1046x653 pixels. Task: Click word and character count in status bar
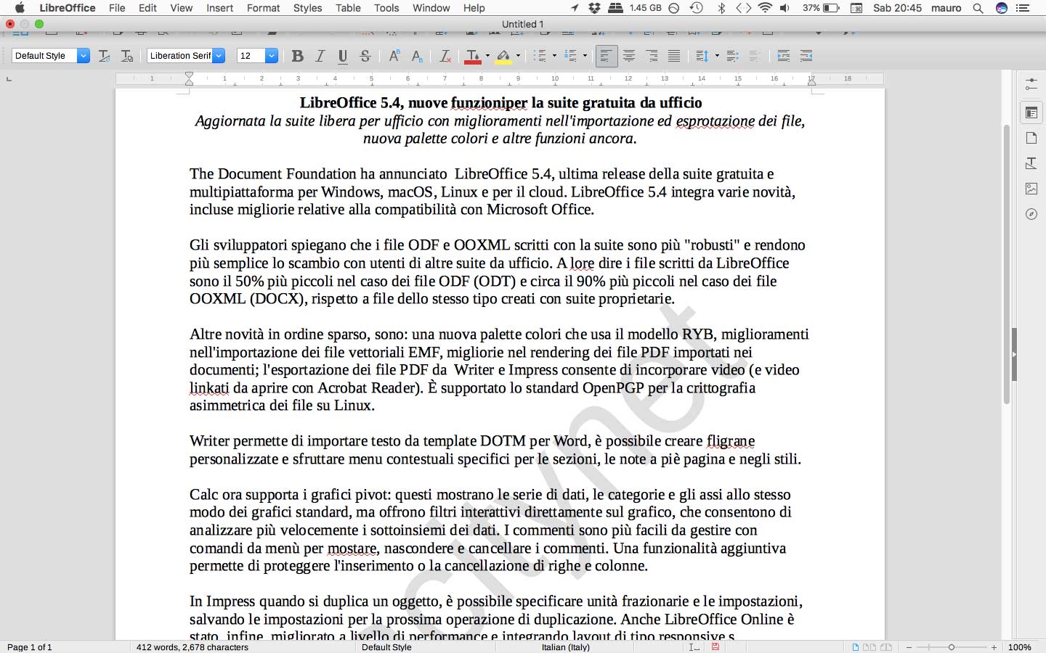click(192, 647)
